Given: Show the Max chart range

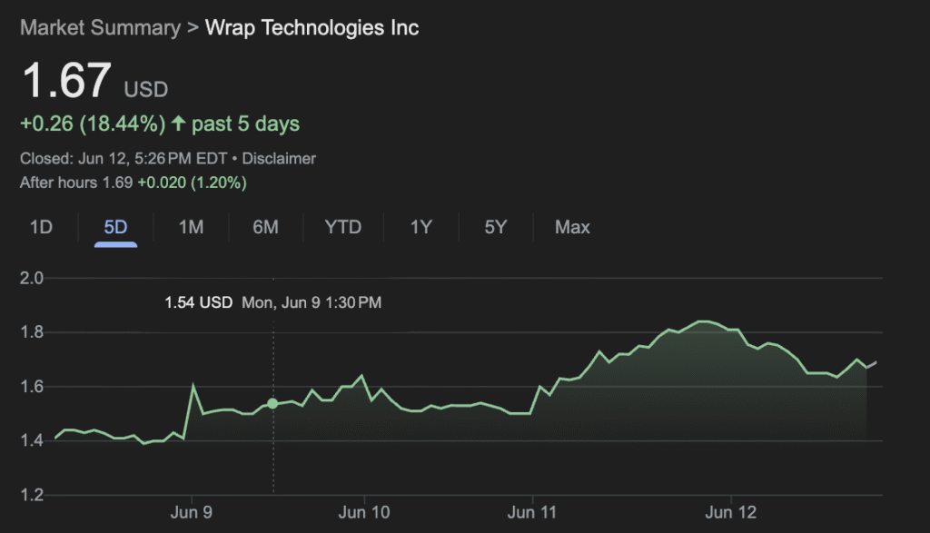Looking at the screenshot, I should coord(572,227).
